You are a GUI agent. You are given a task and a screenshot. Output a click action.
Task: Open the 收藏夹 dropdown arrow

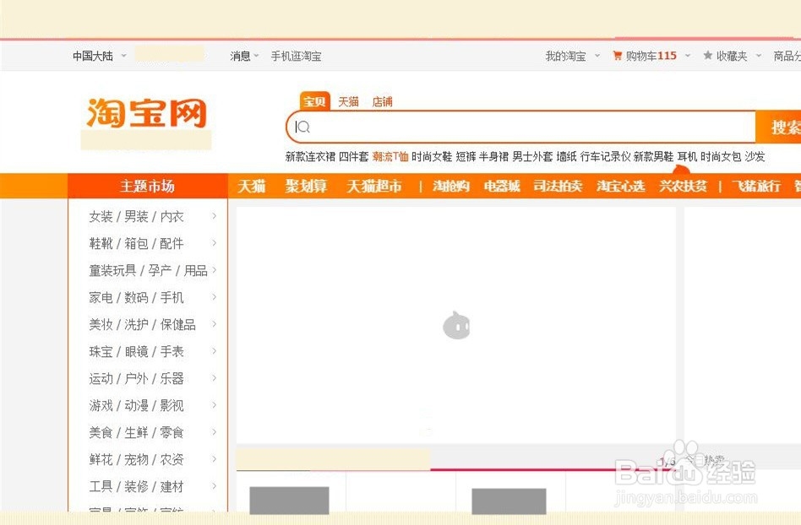pyautogui.click(x=759, y=56)
